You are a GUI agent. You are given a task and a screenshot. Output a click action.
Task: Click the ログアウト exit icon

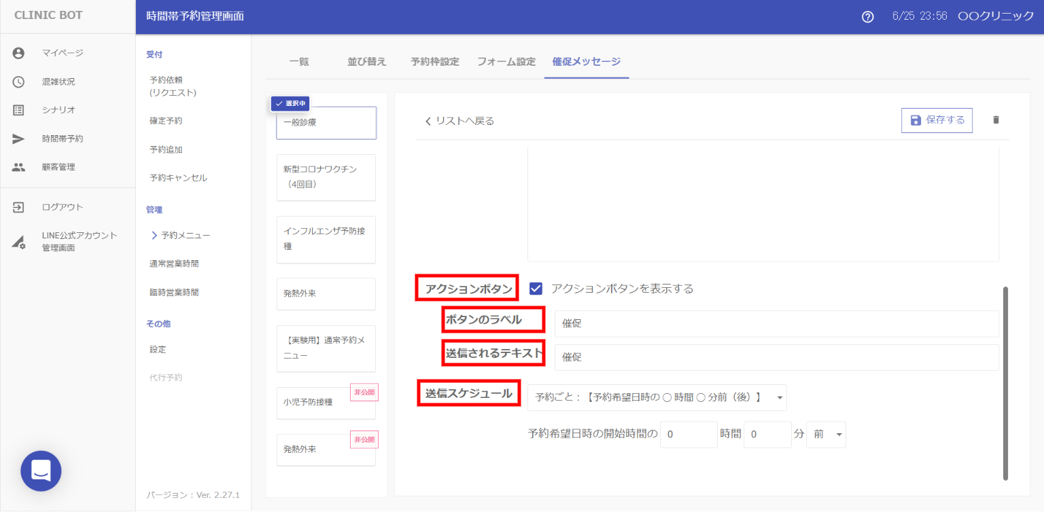(x=18, y=207)
